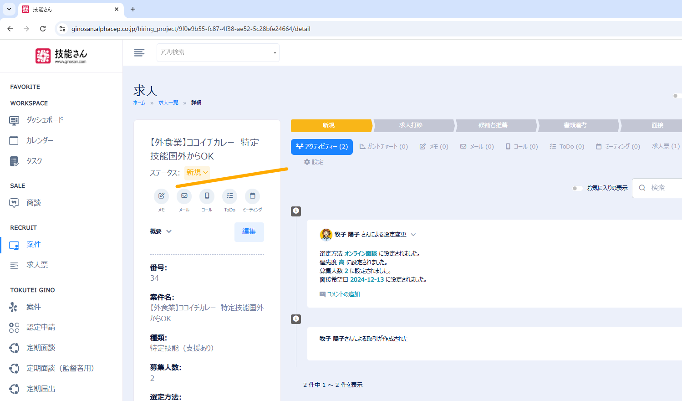The image size is (682, 401).
Task: Collapse the 概要 section chevron
Action: click(169, 231)
